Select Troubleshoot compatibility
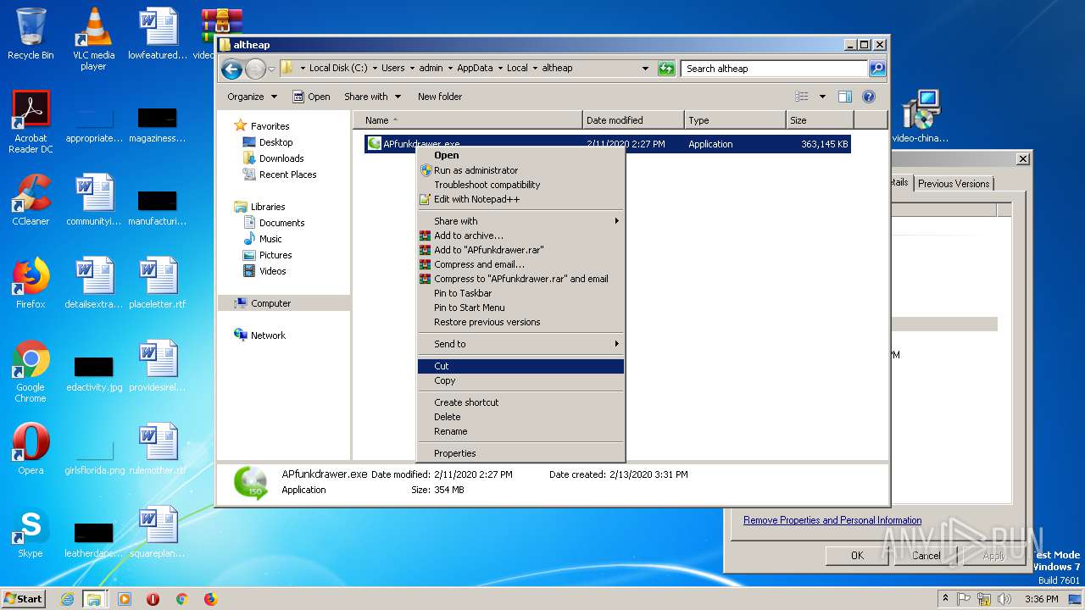Screen dimensions: 1085x610 520,185
